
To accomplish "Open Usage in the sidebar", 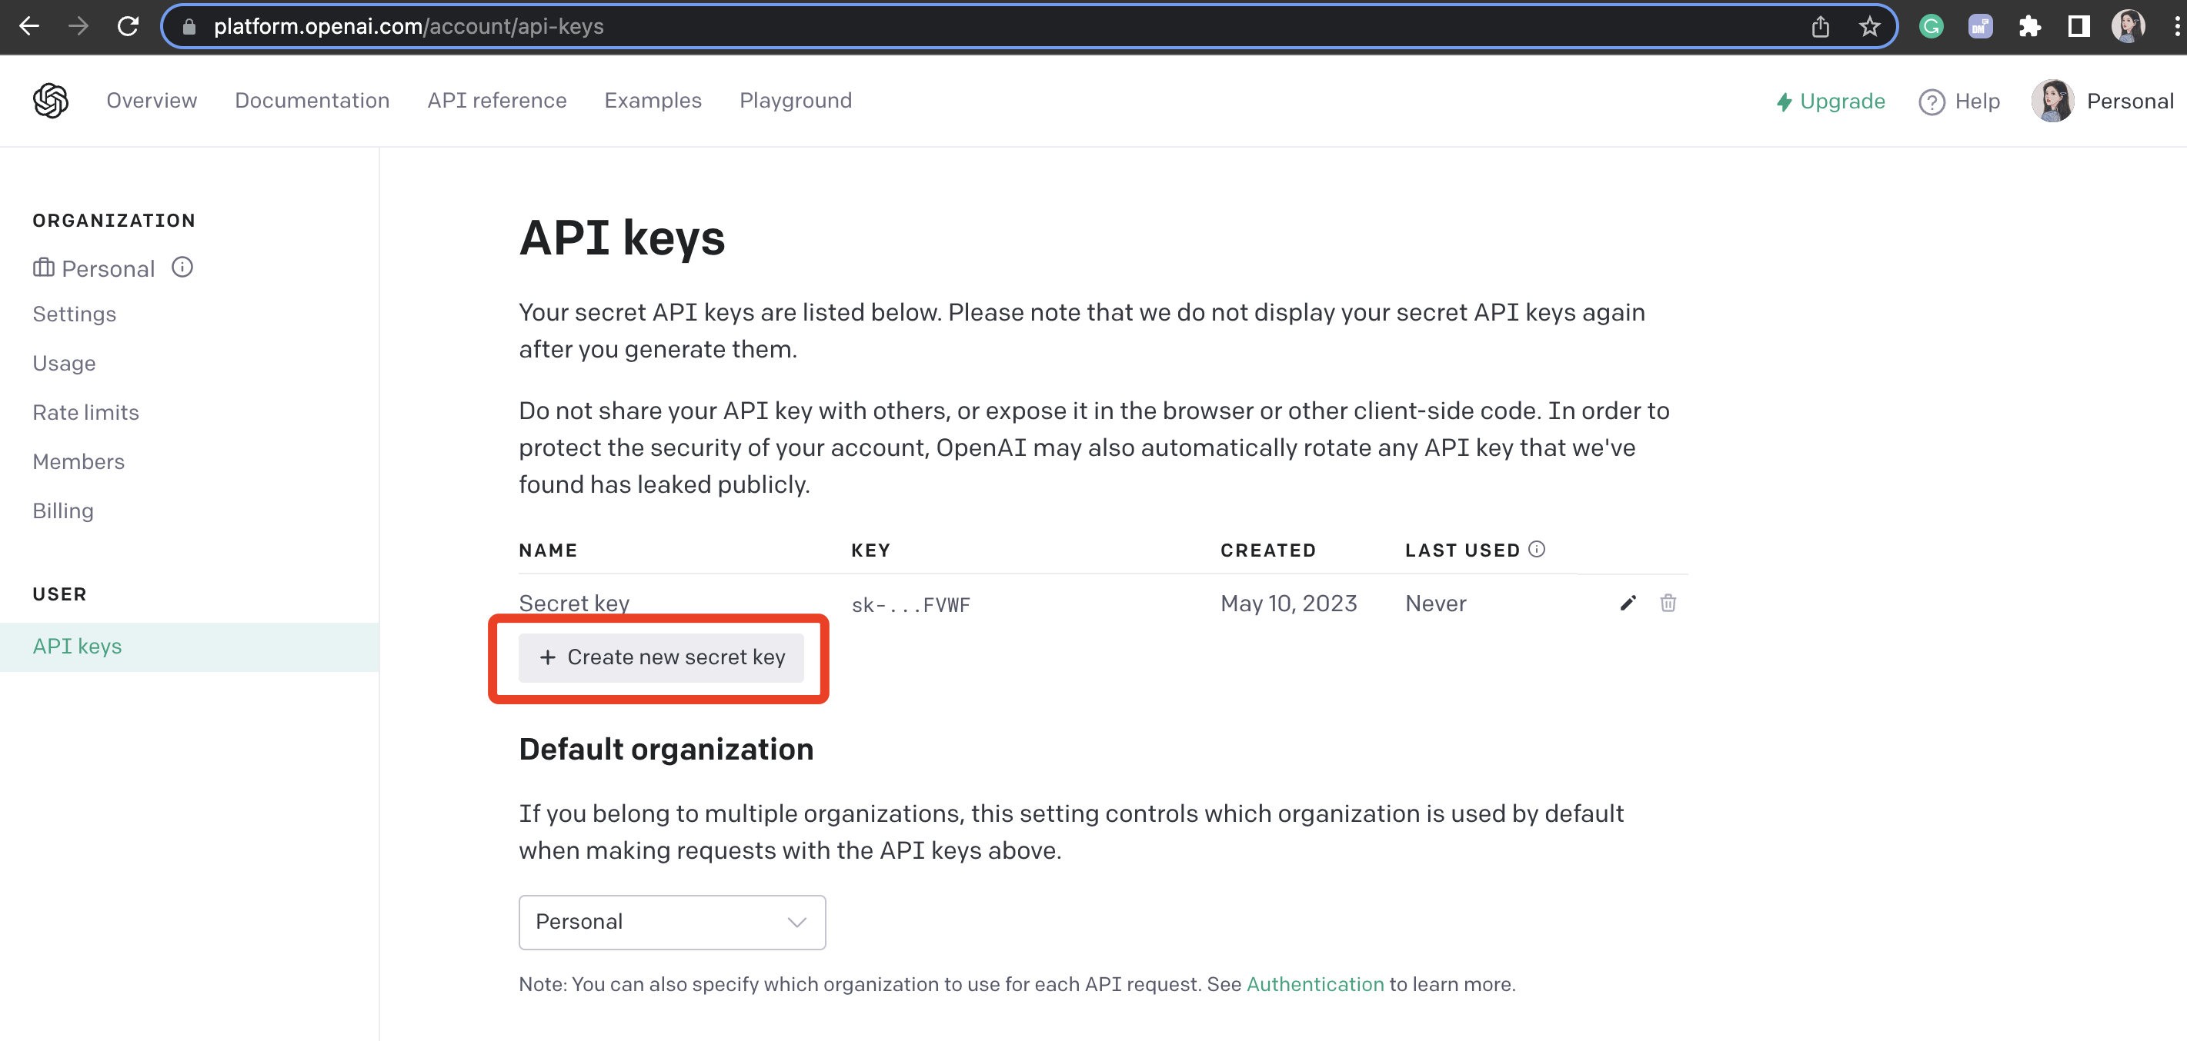I will (64, 363).
